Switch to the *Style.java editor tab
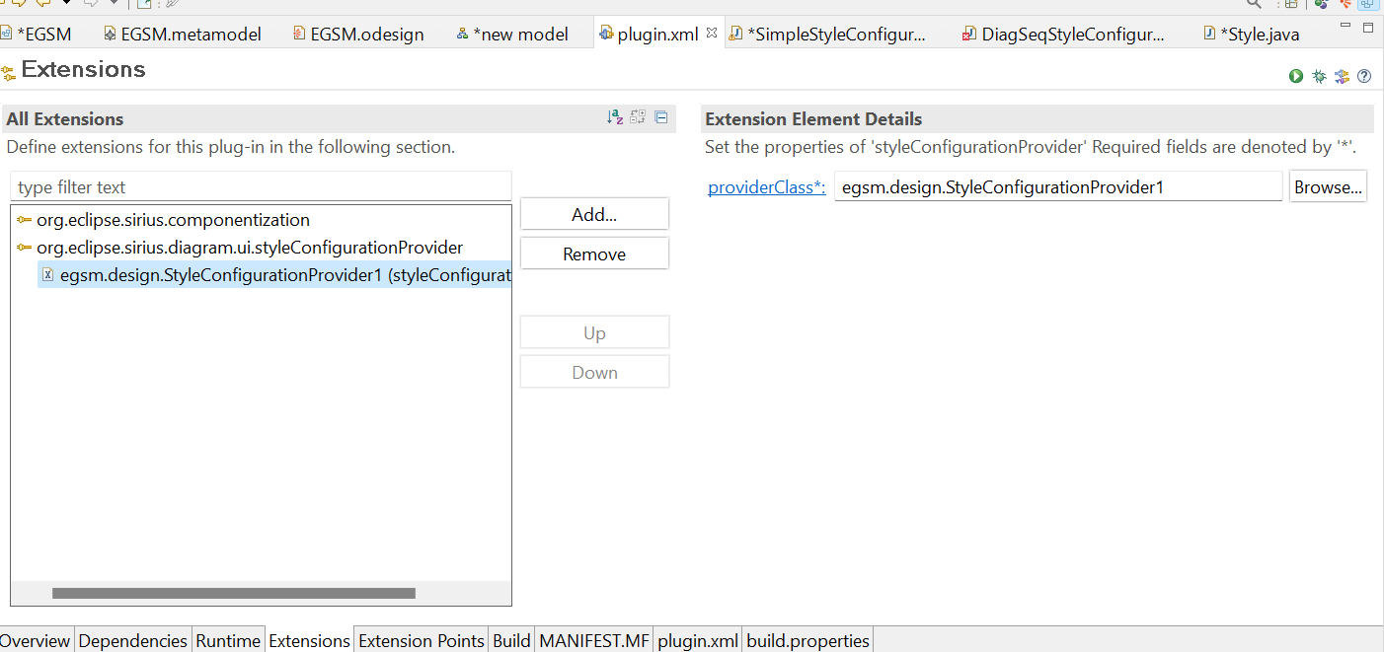 click(x=1252, y=35)
